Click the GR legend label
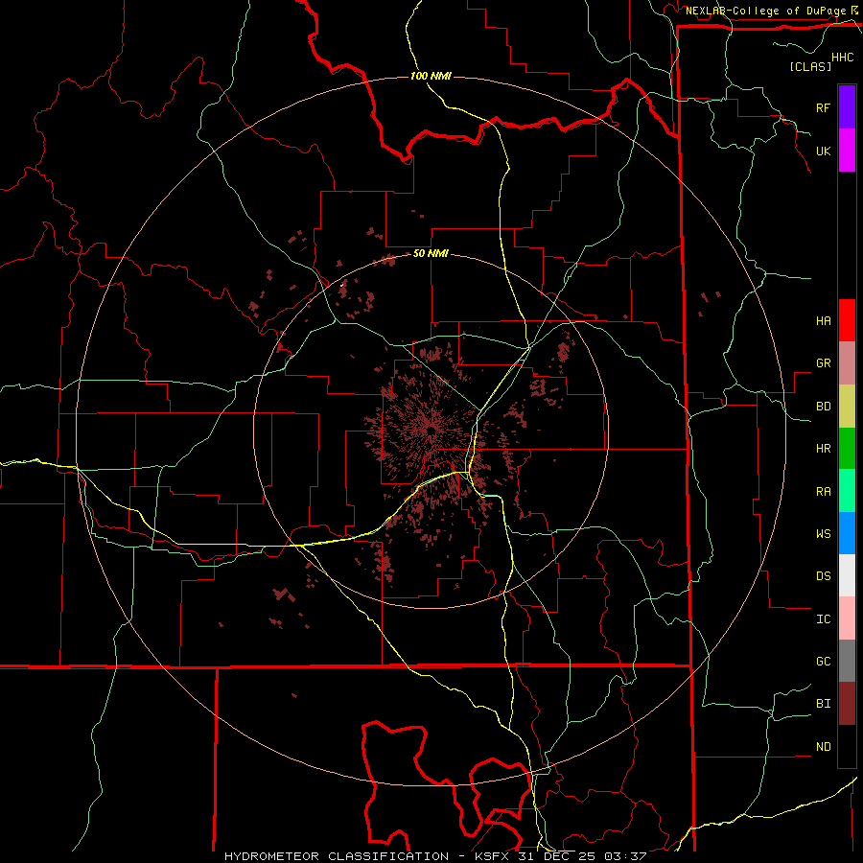 [823, 363]
